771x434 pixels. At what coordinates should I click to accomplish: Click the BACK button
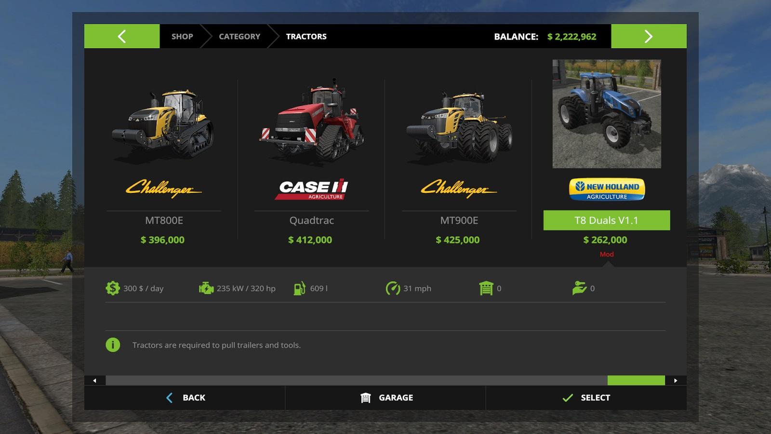(x=185, y=398)
